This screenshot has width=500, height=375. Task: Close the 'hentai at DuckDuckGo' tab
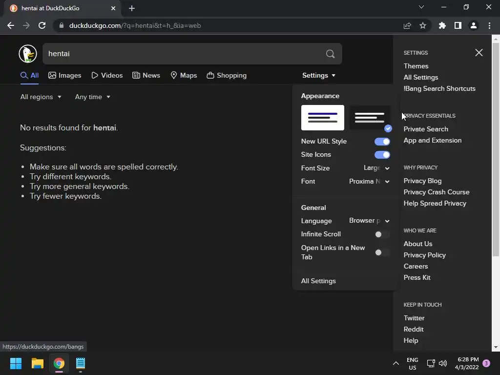(x=113, y=8)
